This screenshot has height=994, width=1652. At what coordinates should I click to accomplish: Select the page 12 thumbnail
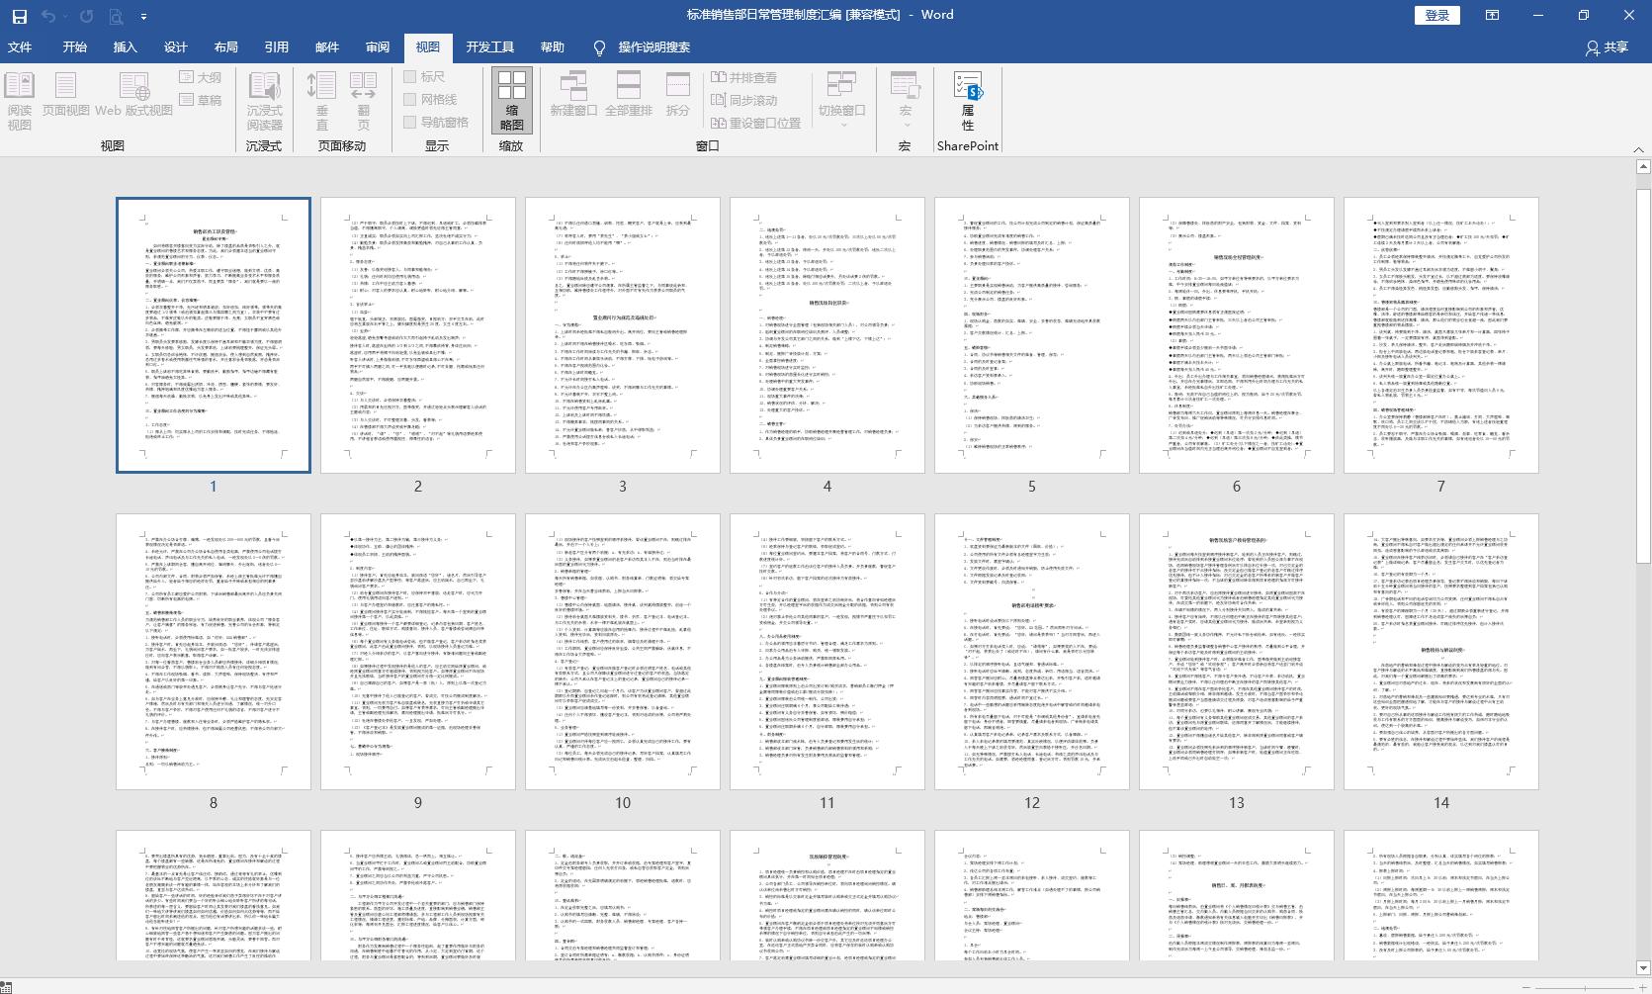pyautogui.click(x=1032, y=652)
